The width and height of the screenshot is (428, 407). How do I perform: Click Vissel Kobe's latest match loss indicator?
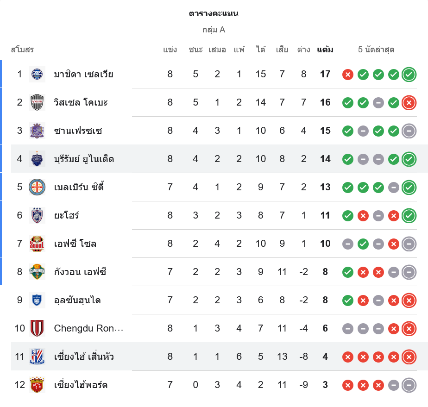(x=409, y=102)
